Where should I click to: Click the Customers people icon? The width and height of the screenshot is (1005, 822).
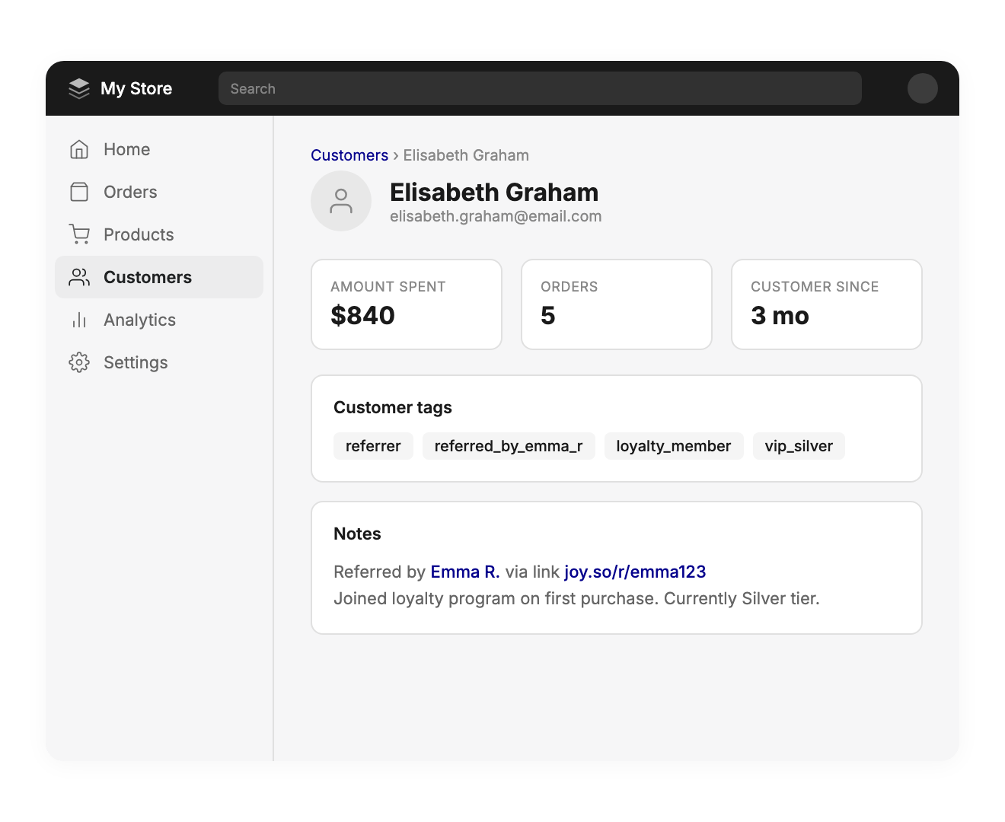(x=78, y=277)
